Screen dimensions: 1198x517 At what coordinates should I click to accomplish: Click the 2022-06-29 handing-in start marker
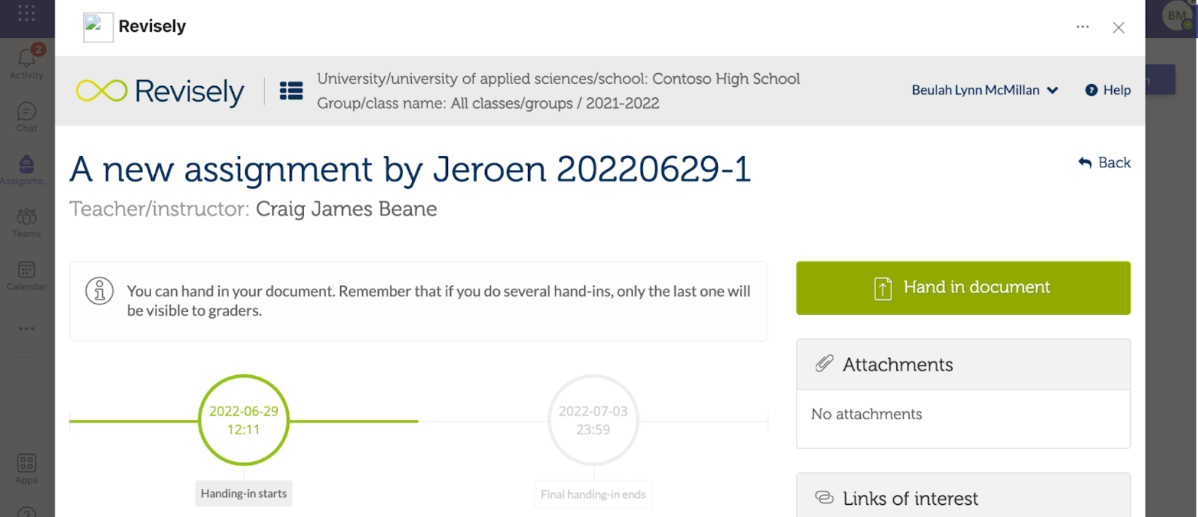click(244, 420)
